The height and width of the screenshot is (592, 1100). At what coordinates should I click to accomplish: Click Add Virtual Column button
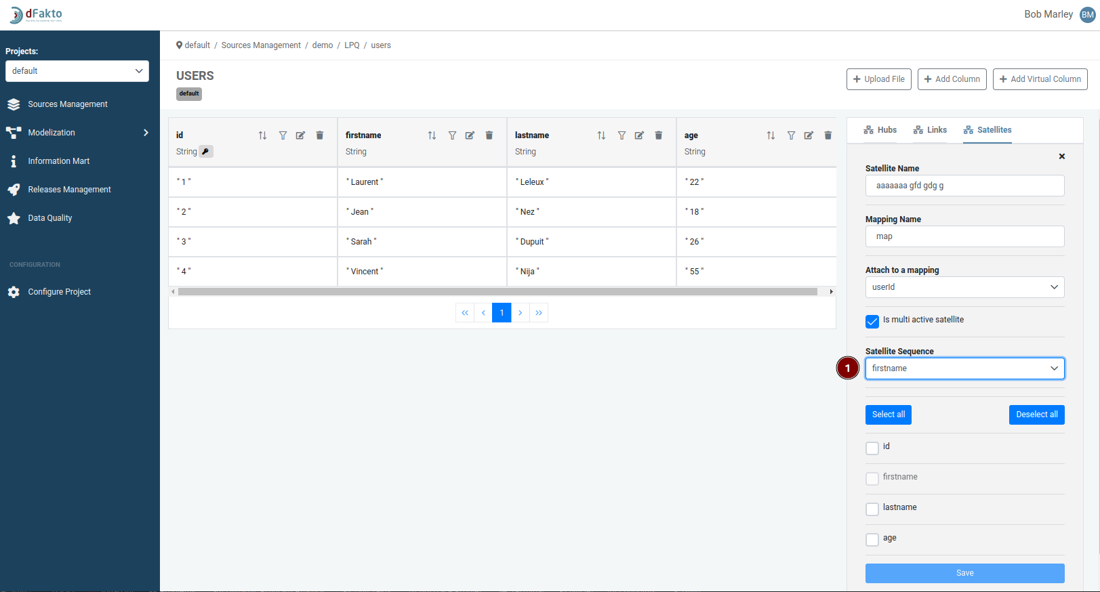point(1040,79)
